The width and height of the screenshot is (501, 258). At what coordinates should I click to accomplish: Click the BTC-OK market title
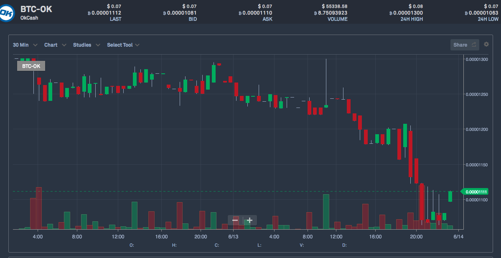click(36, 9)
